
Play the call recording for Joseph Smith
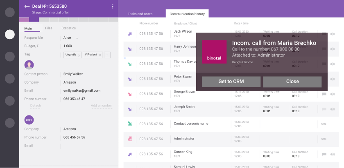click(x=333, y=109)
